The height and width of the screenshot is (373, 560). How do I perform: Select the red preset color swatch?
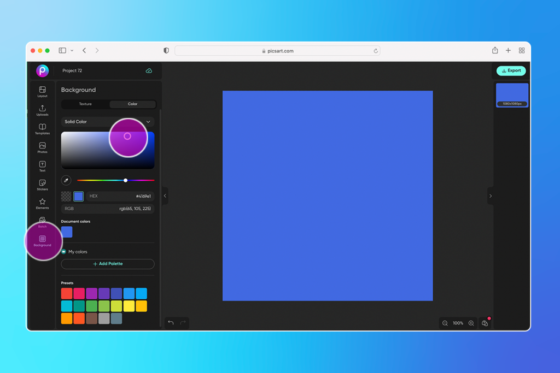coord(66,293)
